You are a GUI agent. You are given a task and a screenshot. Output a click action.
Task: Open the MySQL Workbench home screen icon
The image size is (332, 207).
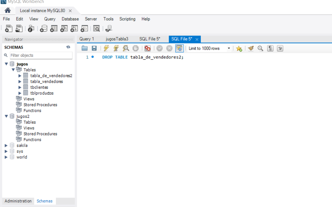pyautogui.click(x=8, y=10)
